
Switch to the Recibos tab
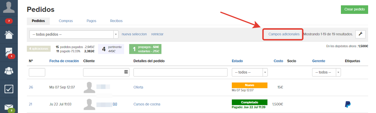click(x=116, y=21)
